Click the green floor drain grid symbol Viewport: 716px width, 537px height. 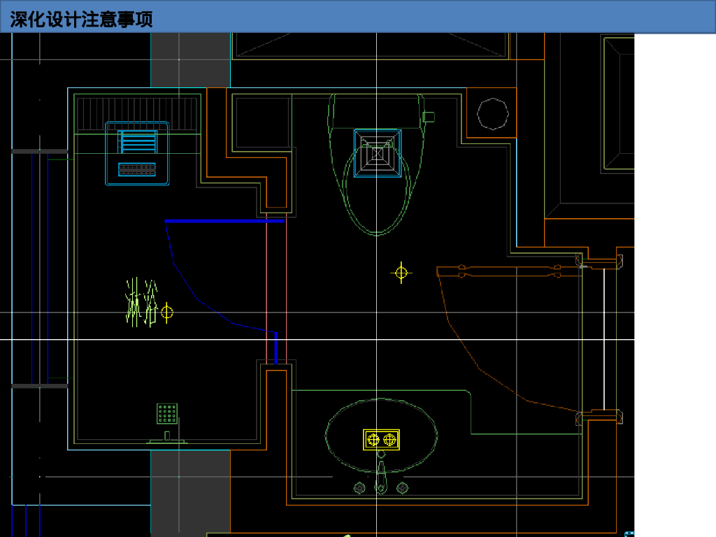[167, 413]
